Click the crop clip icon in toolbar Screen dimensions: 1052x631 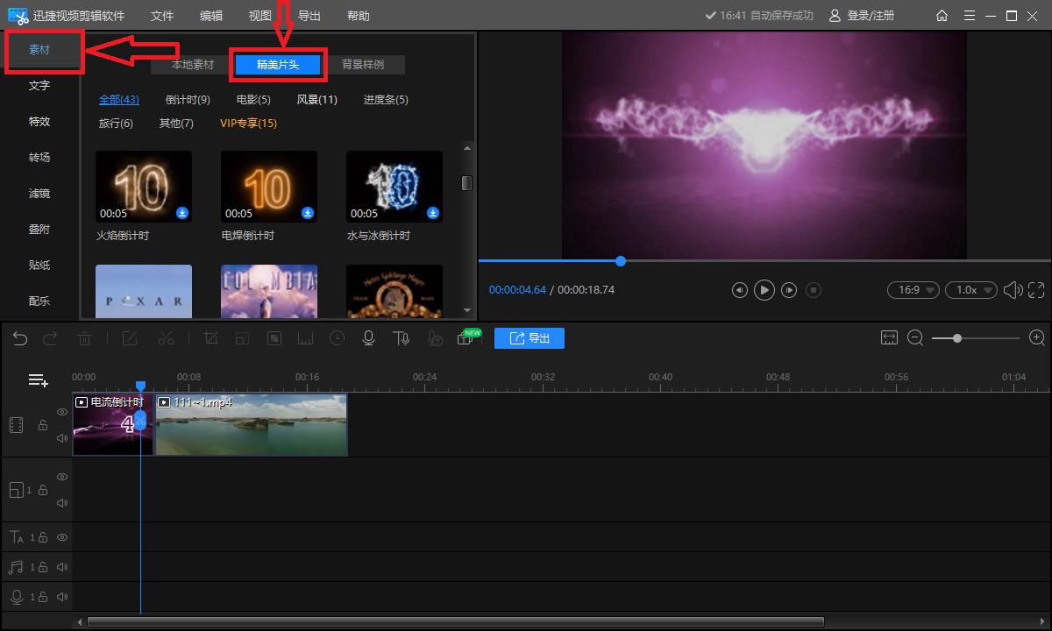[211, 337]
